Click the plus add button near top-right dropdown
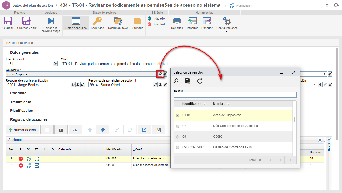 (320, 85)
